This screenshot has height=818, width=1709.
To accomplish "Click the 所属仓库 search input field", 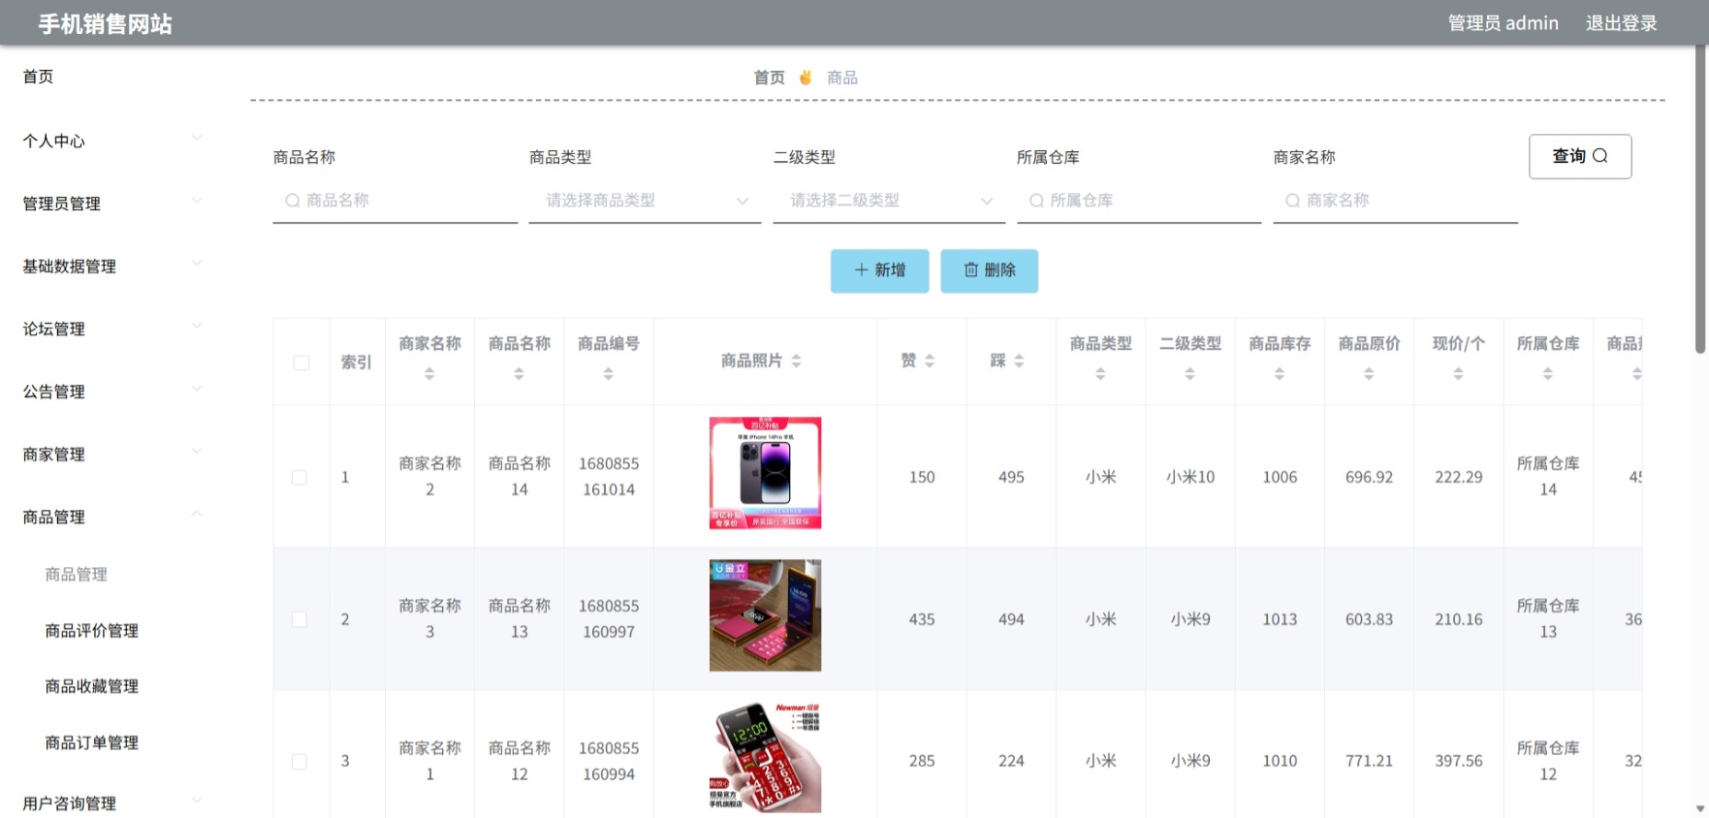I will click(x=1139, y=201).
